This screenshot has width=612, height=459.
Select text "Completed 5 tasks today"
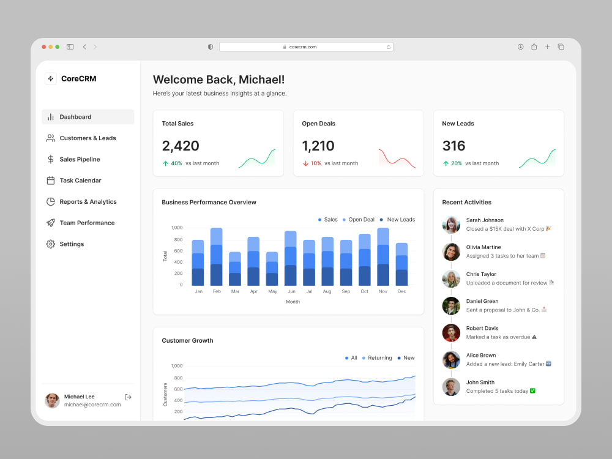point(497,391)
